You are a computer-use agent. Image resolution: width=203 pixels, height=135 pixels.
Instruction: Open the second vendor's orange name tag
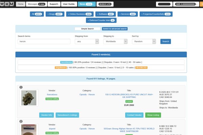coord(61,67)
